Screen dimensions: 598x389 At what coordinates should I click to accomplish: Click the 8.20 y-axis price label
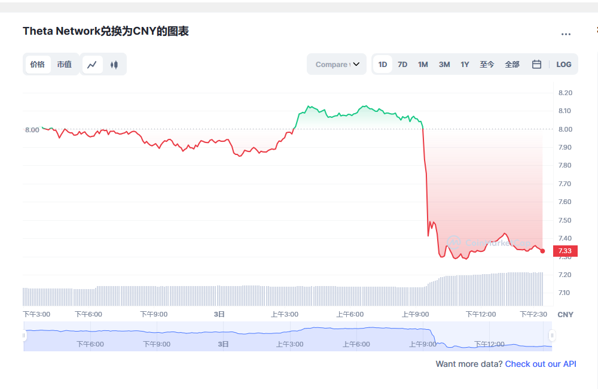click(565, 93)
